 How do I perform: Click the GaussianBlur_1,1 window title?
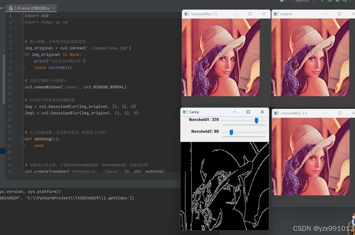point(204,14)
